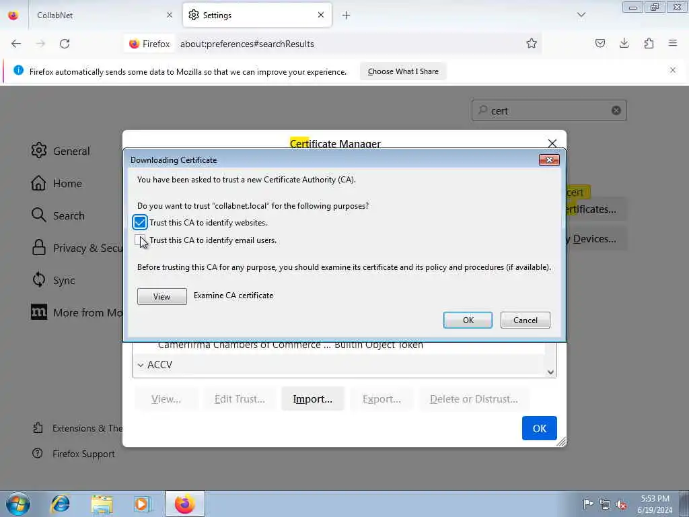
Task: Click the Firefox identity icon in address bar
Action: (x=149, y=44)
